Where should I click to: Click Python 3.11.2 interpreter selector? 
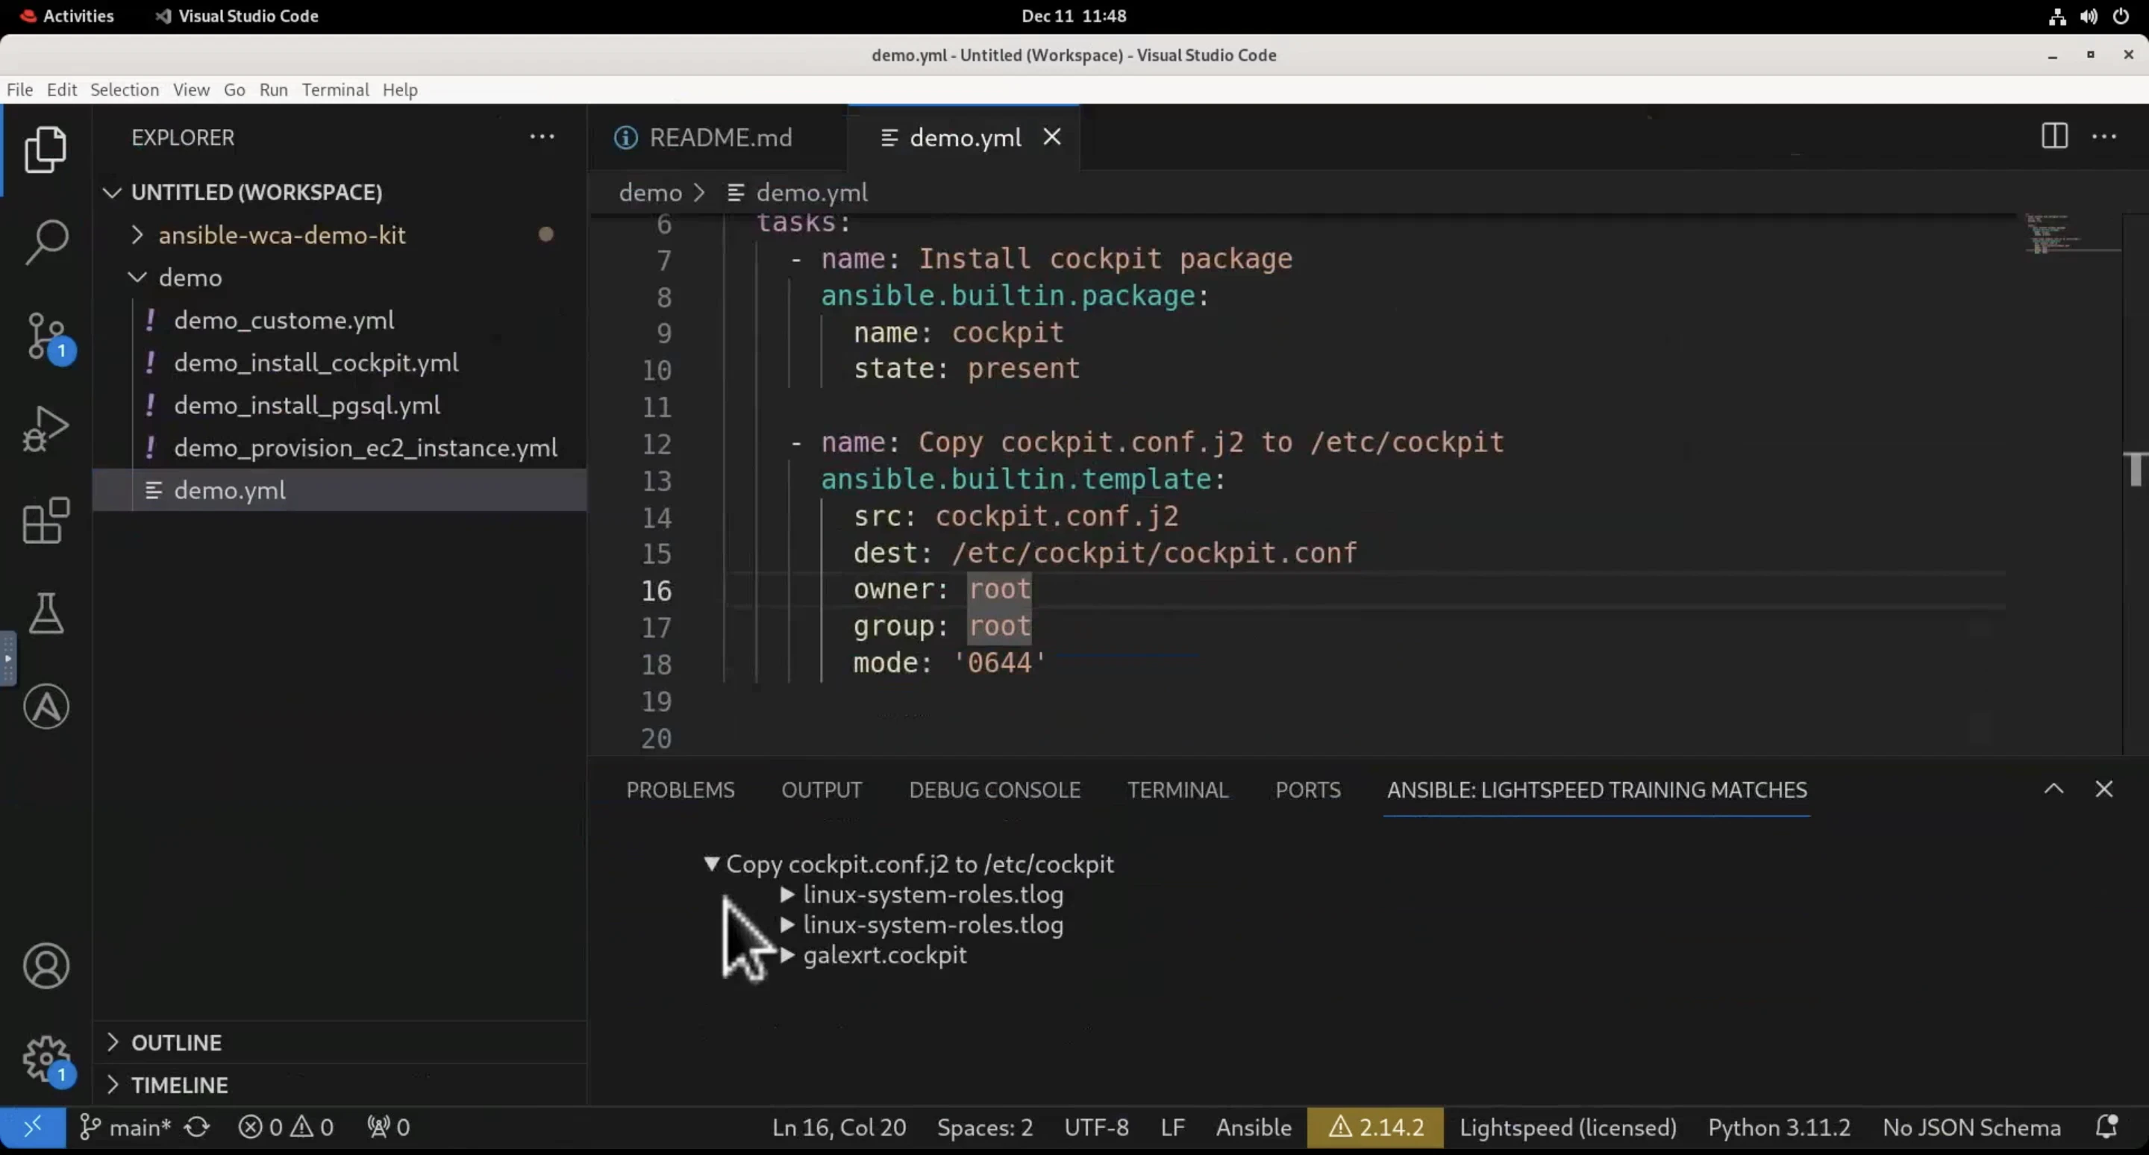(1779, 1127)
